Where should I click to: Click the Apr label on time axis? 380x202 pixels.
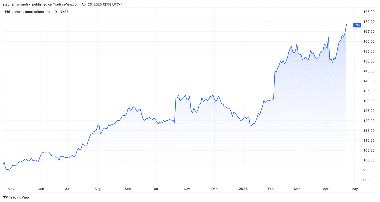click(326, 189)
